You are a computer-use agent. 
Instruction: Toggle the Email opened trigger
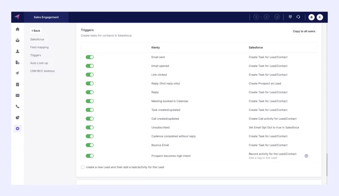pyautogui.click(x=90, y=66)
